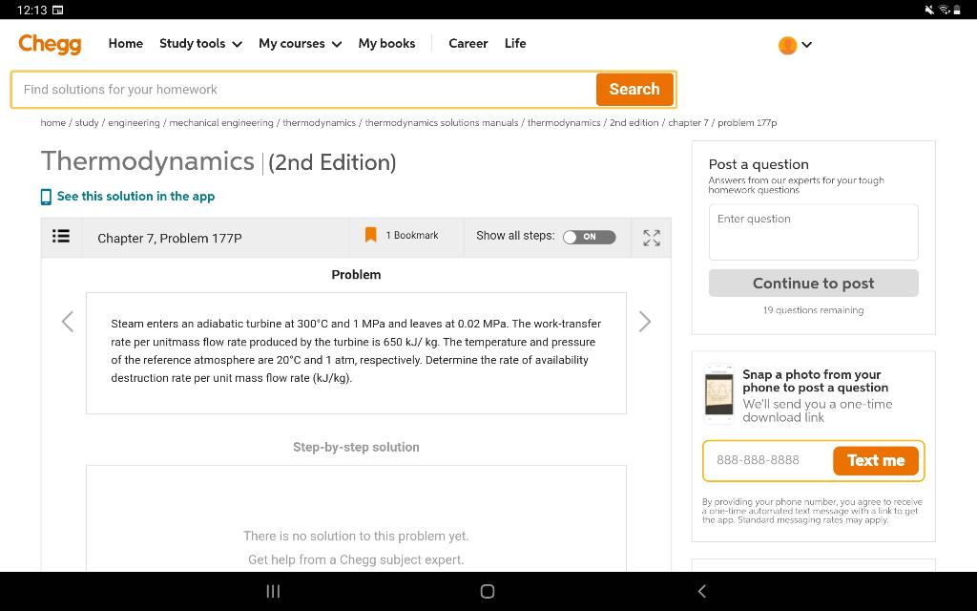Click the Step-by-step solution heading
The height and width of the screenshot is (611, 977).
(x=356, y=447)
